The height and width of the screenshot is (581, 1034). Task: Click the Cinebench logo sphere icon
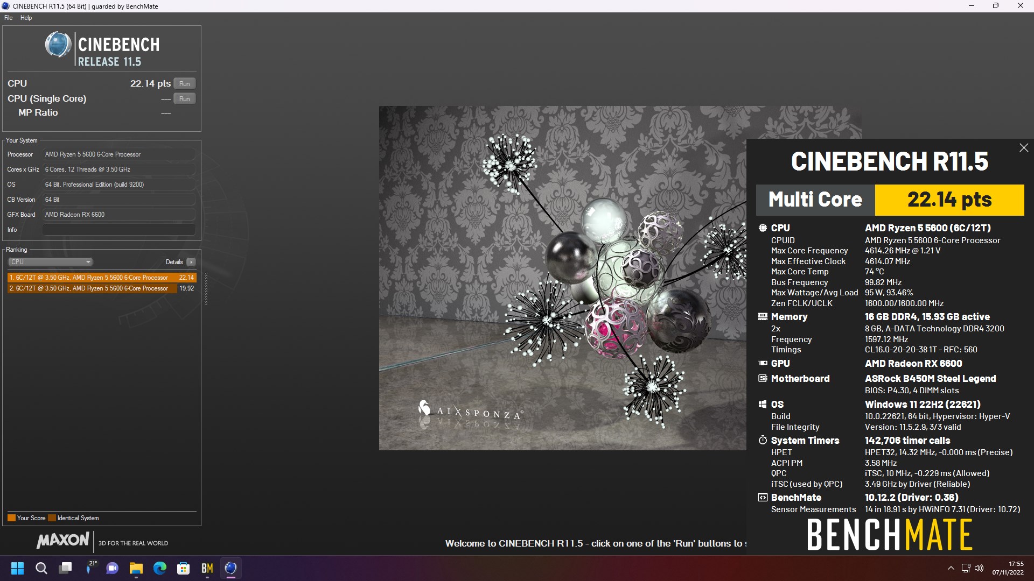[58, 45]
